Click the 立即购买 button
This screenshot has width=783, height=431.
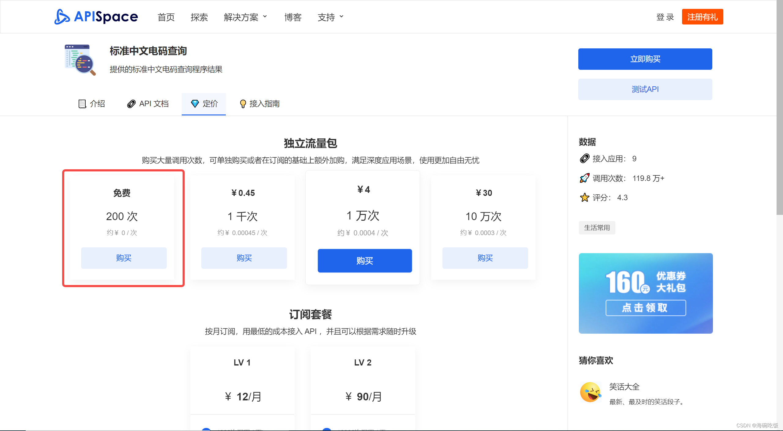click(645, 59)
